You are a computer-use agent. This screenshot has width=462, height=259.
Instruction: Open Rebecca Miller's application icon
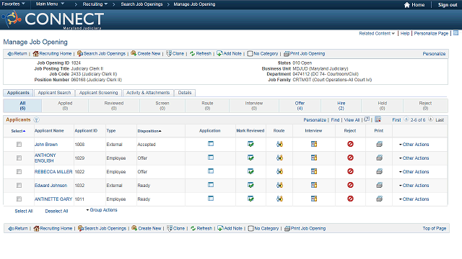pyautogui.click(x=210, y=171)
